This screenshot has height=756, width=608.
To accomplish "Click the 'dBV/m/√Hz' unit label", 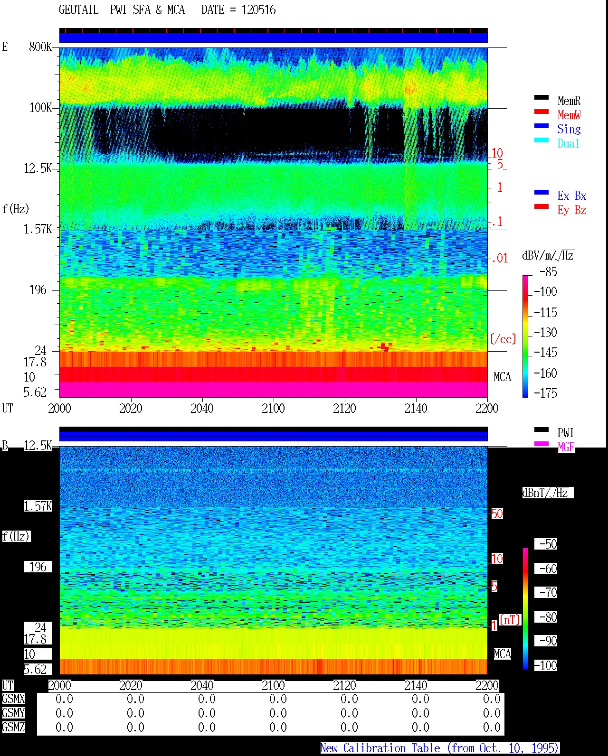I will (548, 255).
